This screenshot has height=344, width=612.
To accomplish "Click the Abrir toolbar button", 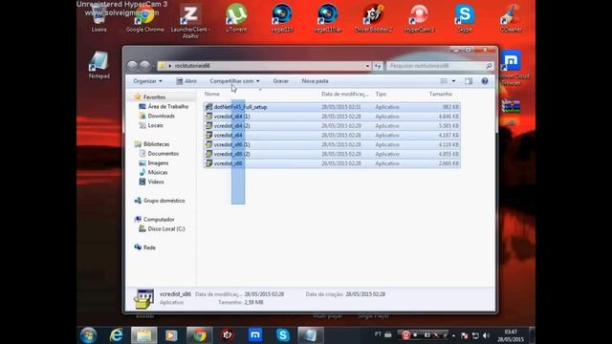I will pyautogui.click(x=186, y=81).
